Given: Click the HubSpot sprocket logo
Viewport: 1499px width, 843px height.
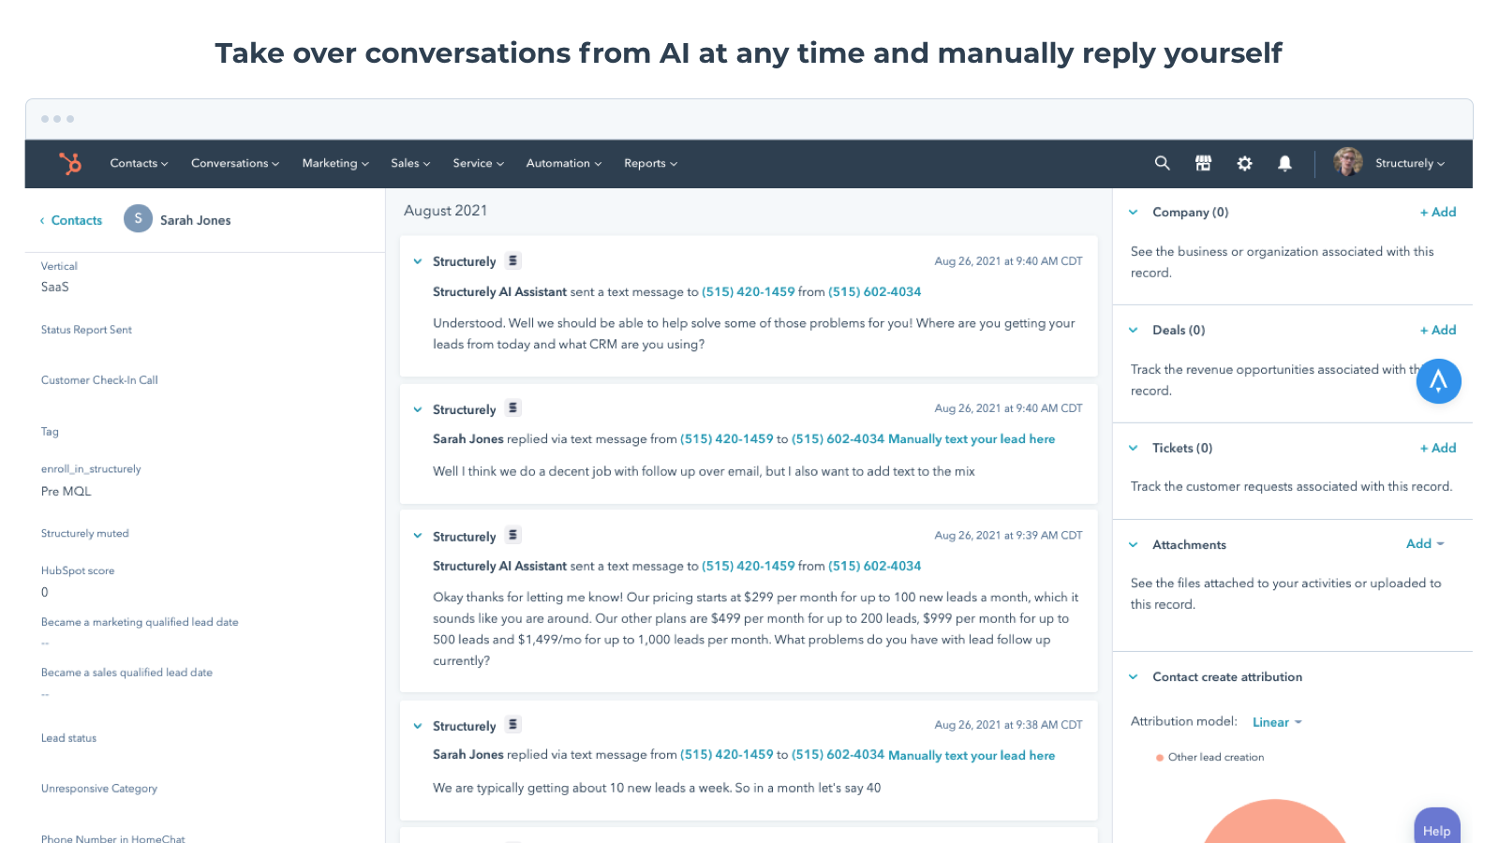Looking at the screenshot, I should tap(70, 163).
